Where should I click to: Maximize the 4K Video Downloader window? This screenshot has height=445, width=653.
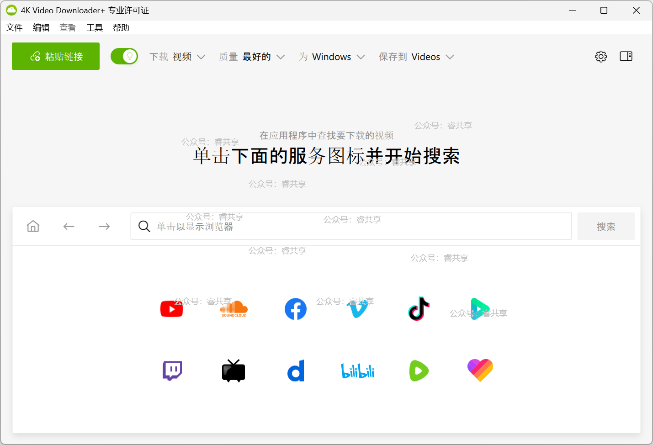coord(604,10)
